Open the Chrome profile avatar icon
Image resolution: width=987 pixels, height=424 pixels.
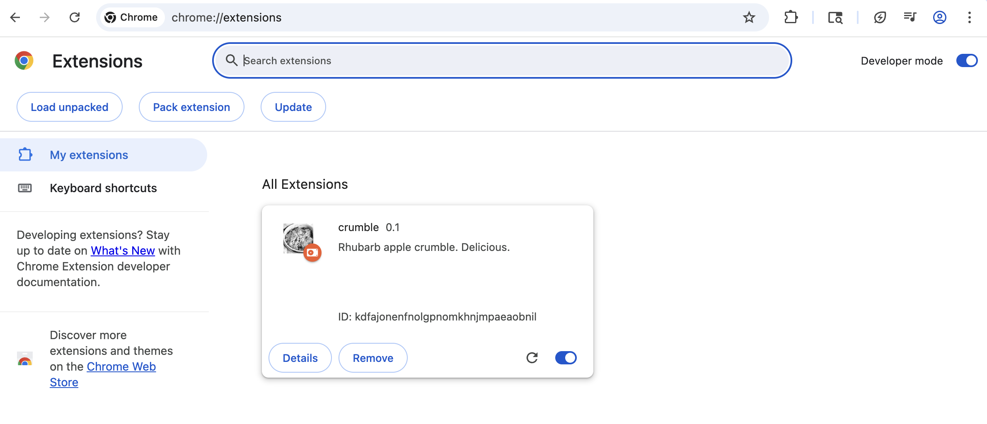click(x=939, y=17)
